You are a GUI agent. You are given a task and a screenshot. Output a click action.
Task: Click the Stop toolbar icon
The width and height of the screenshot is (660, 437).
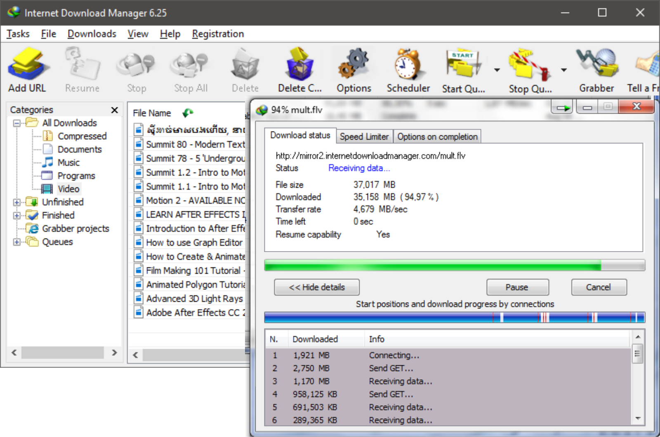coord(137,65)
